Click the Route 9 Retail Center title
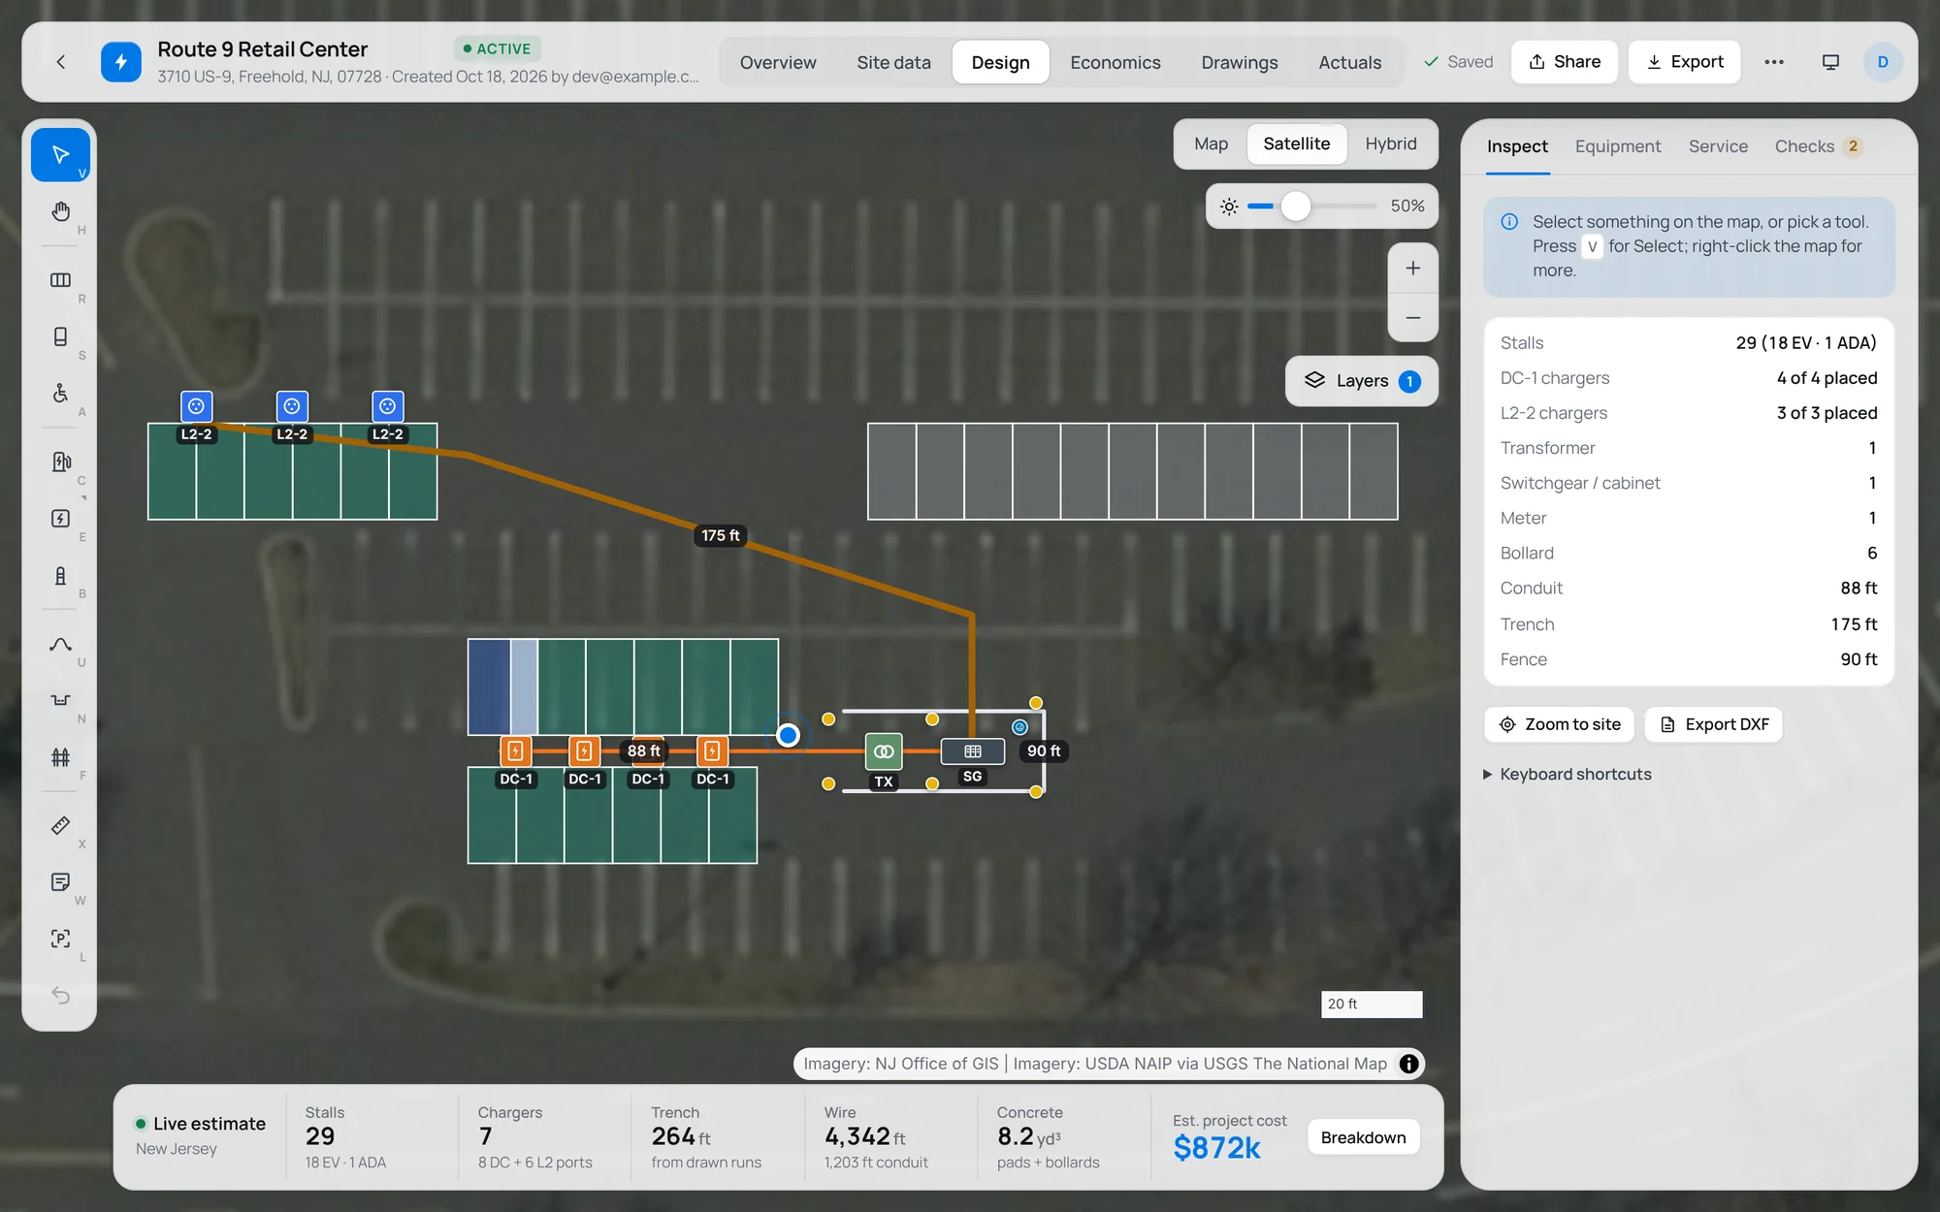The width and height of the screenshot is (1940, 1212). pyautogui.click(x=262, y=49)
